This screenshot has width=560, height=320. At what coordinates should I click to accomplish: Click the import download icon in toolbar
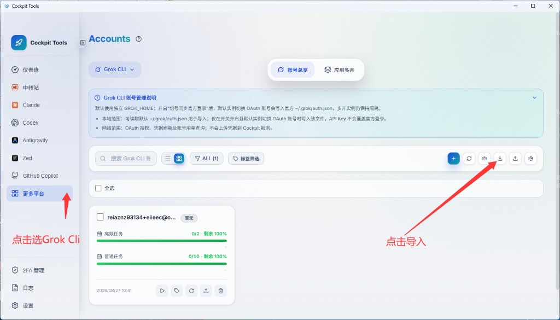click(x=500, y=158)
